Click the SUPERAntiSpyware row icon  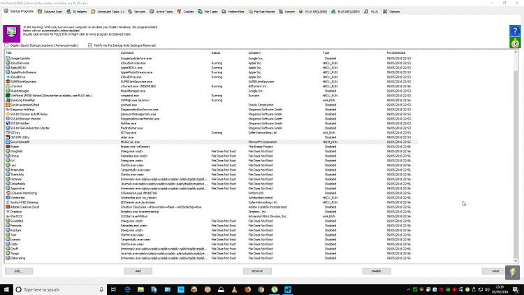tap(8, 82)
